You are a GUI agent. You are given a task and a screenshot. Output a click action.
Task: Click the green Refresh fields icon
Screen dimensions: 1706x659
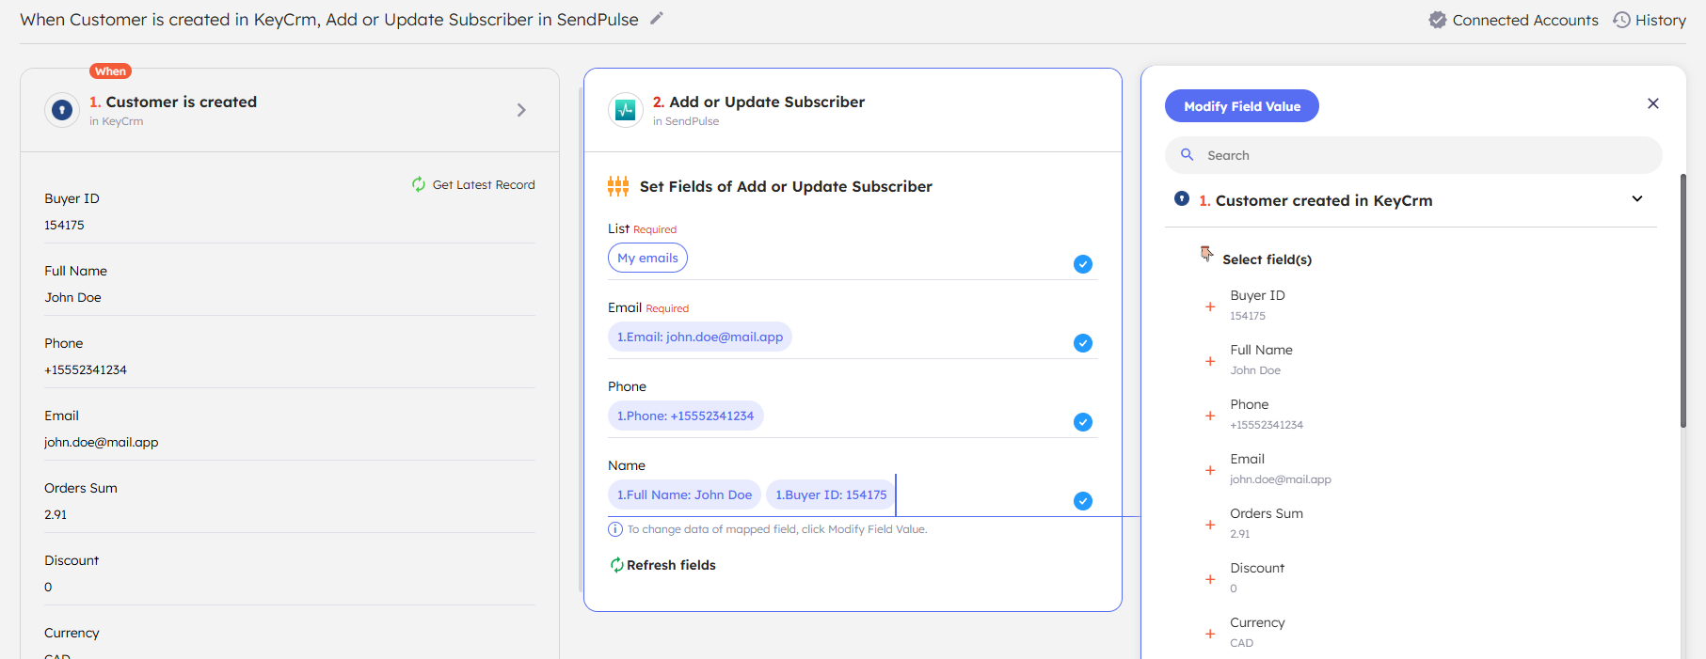pos(616,565)
